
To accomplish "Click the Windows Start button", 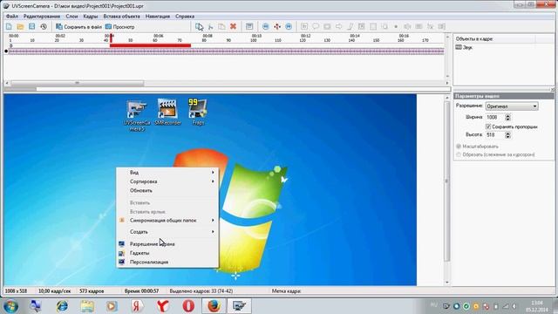I will pos(10,306).
